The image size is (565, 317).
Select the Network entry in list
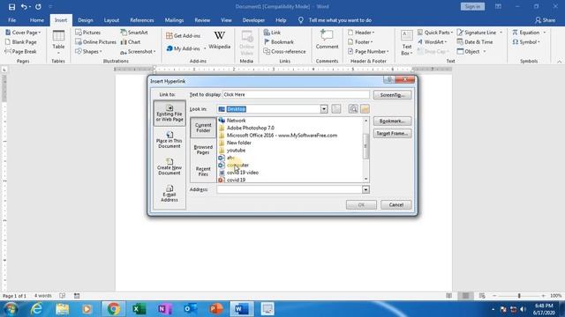(x=236, y=121)
